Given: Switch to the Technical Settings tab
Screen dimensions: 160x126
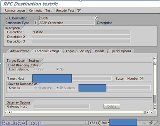Looking at the screenshot, I should (47, 51).
